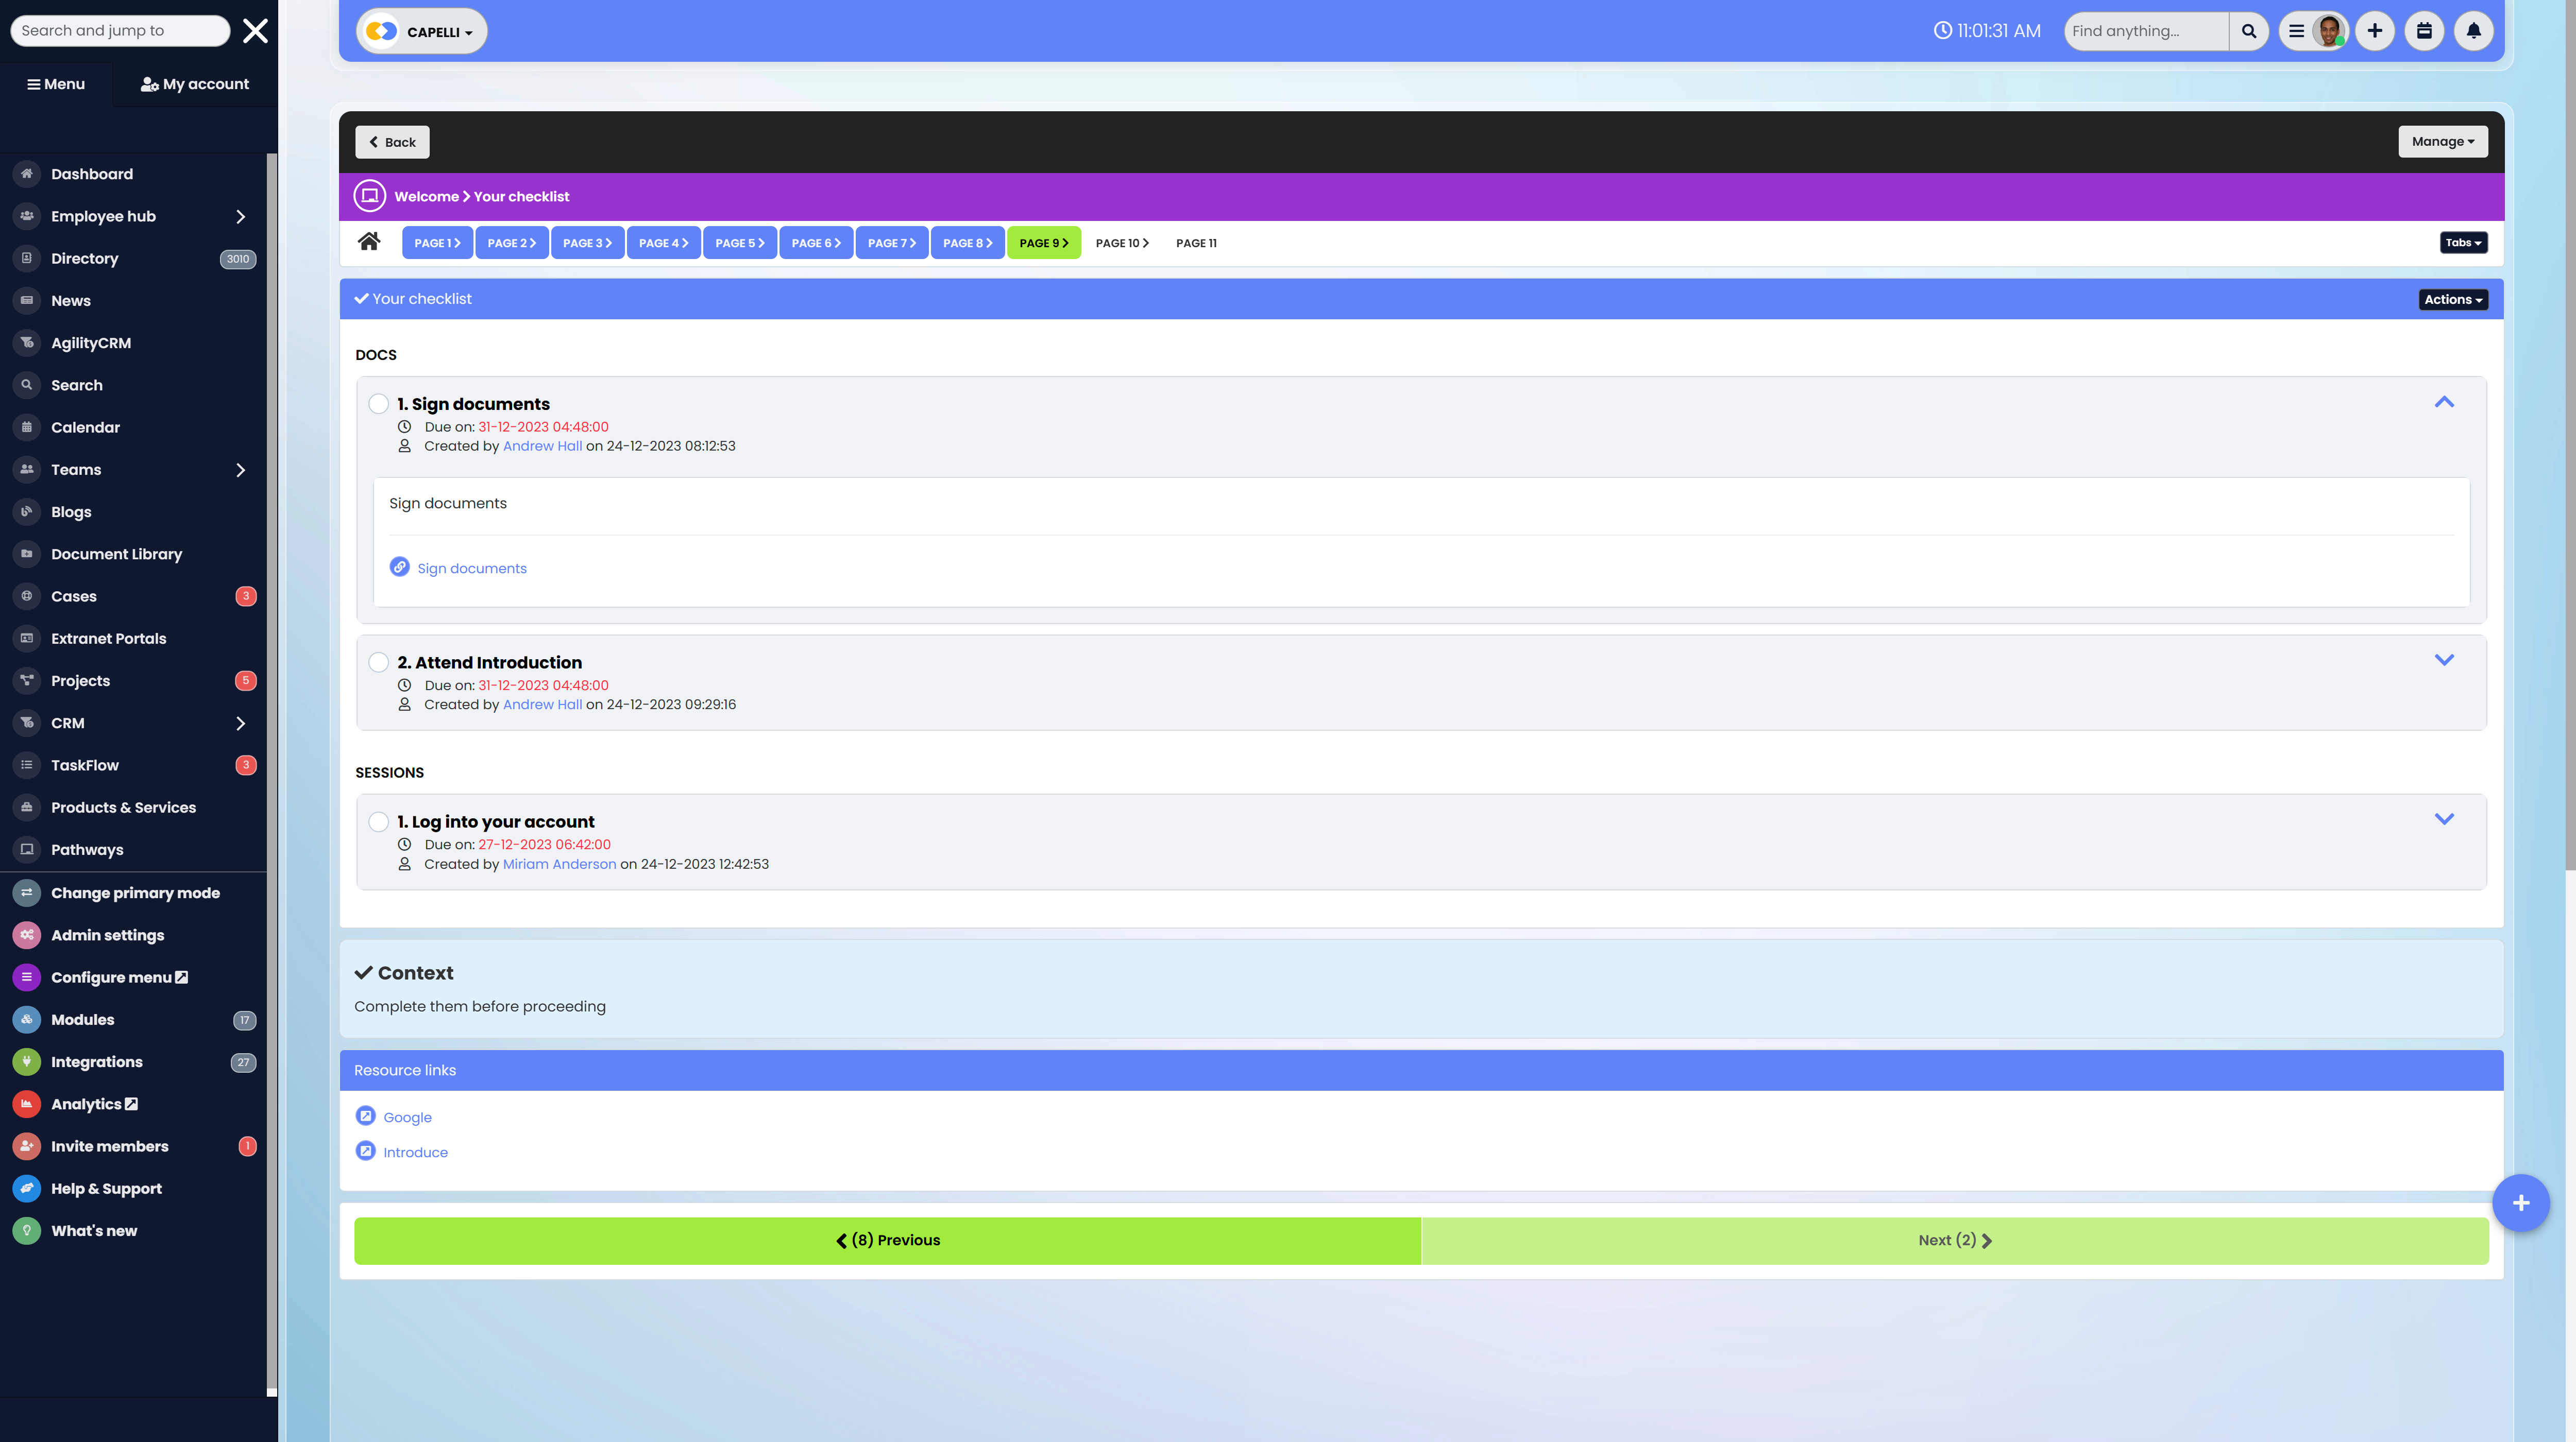
Task: Click the Cases sidebar icon
Action: point(27,596)
